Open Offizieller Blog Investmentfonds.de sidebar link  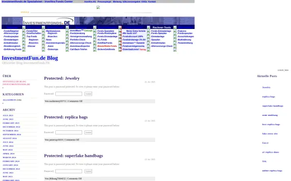click(16, 83)
